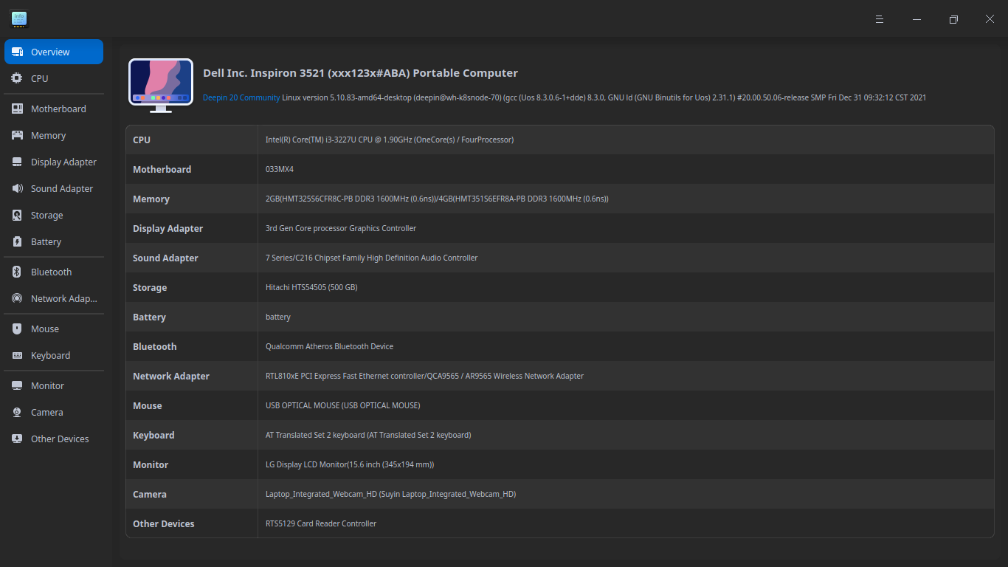Click the LG Display LCD Monitor value

coord(350,464)
